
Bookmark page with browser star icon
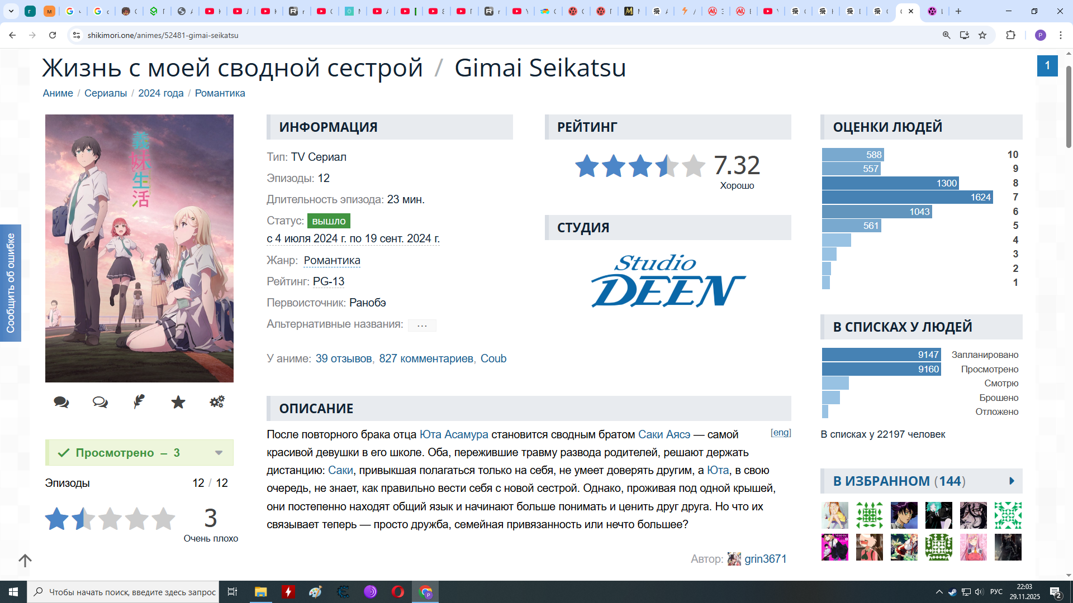982,35
